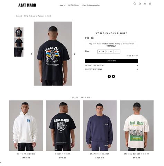Expand the Delivery & Returns section

pyautogui.click(x=111, y=69)
